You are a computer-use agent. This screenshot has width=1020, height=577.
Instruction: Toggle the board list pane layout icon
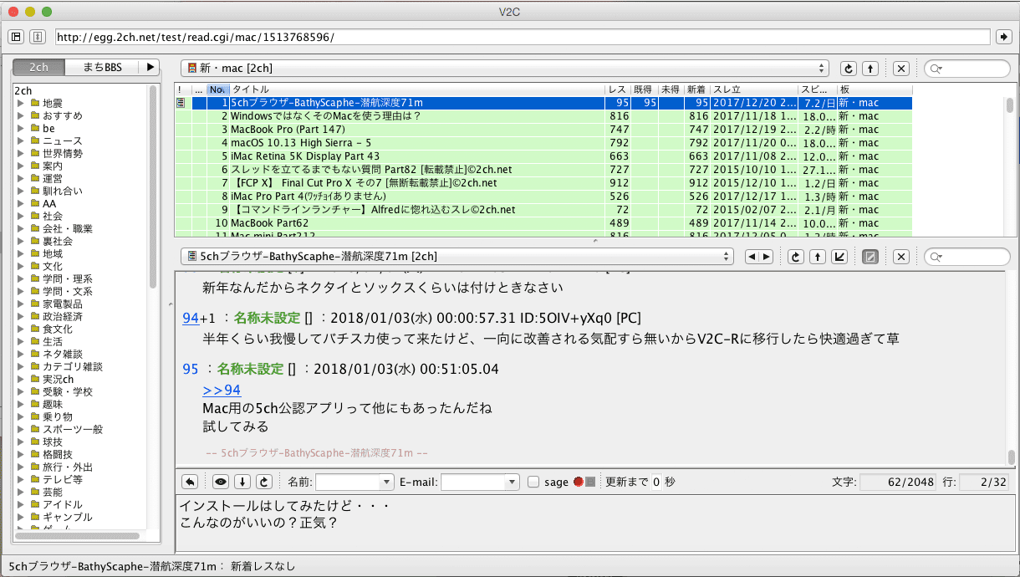coord(15,37)
